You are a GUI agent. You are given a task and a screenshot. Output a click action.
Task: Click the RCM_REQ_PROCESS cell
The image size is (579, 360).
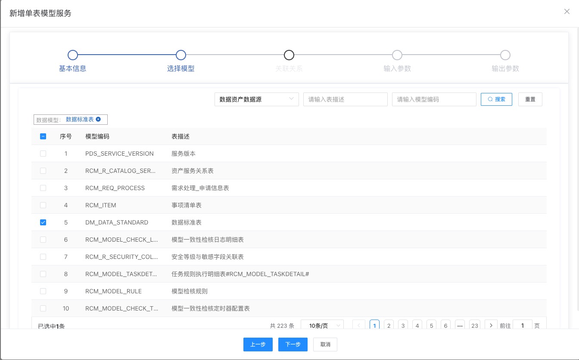115,188
